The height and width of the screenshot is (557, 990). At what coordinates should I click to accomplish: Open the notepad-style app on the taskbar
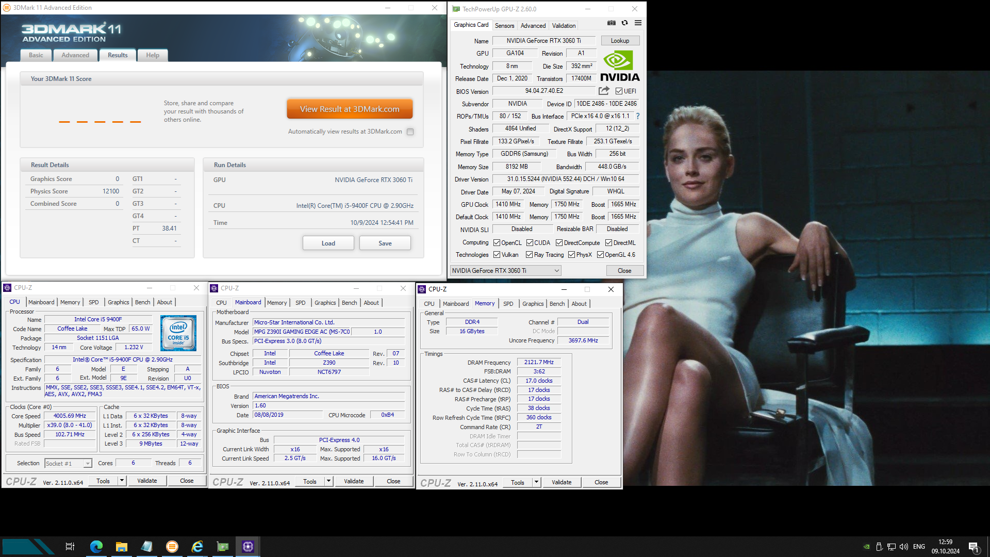146,547
